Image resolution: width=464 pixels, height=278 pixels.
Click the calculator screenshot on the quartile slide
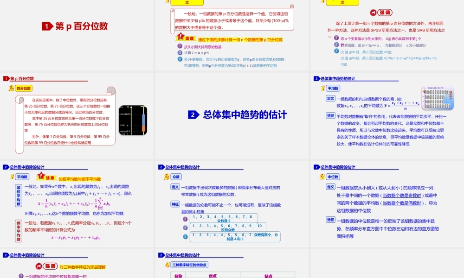pyautogui.click(x=133, y=120)
